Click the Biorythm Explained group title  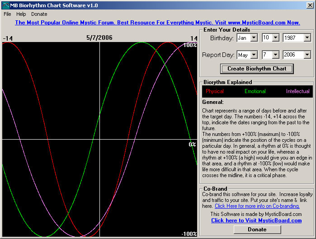click(228, 82)
